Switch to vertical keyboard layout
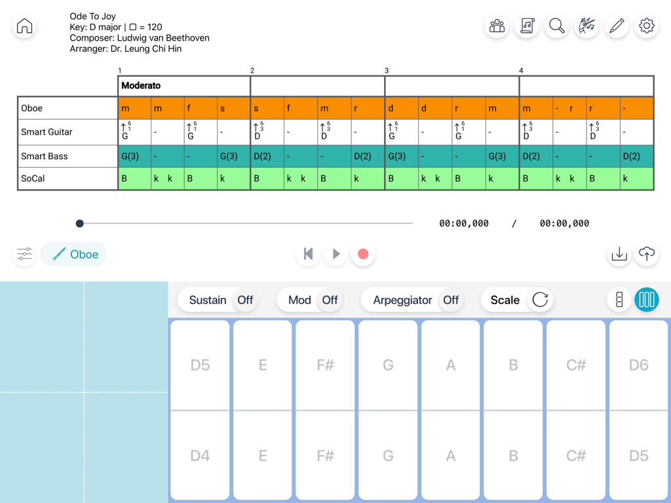671x503 pixels. tap(619, 300)
